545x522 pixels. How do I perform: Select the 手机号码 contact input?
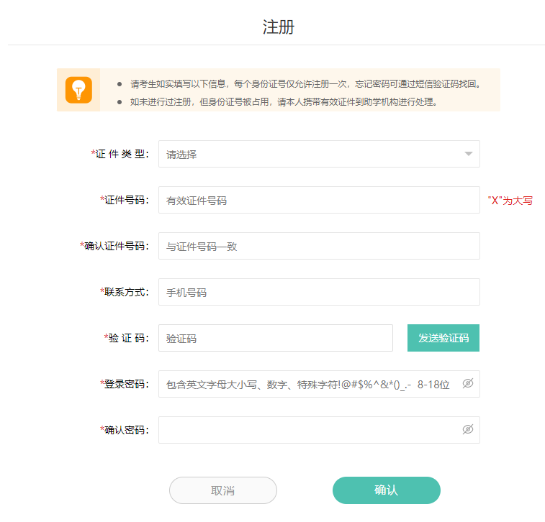click(318, 293)
